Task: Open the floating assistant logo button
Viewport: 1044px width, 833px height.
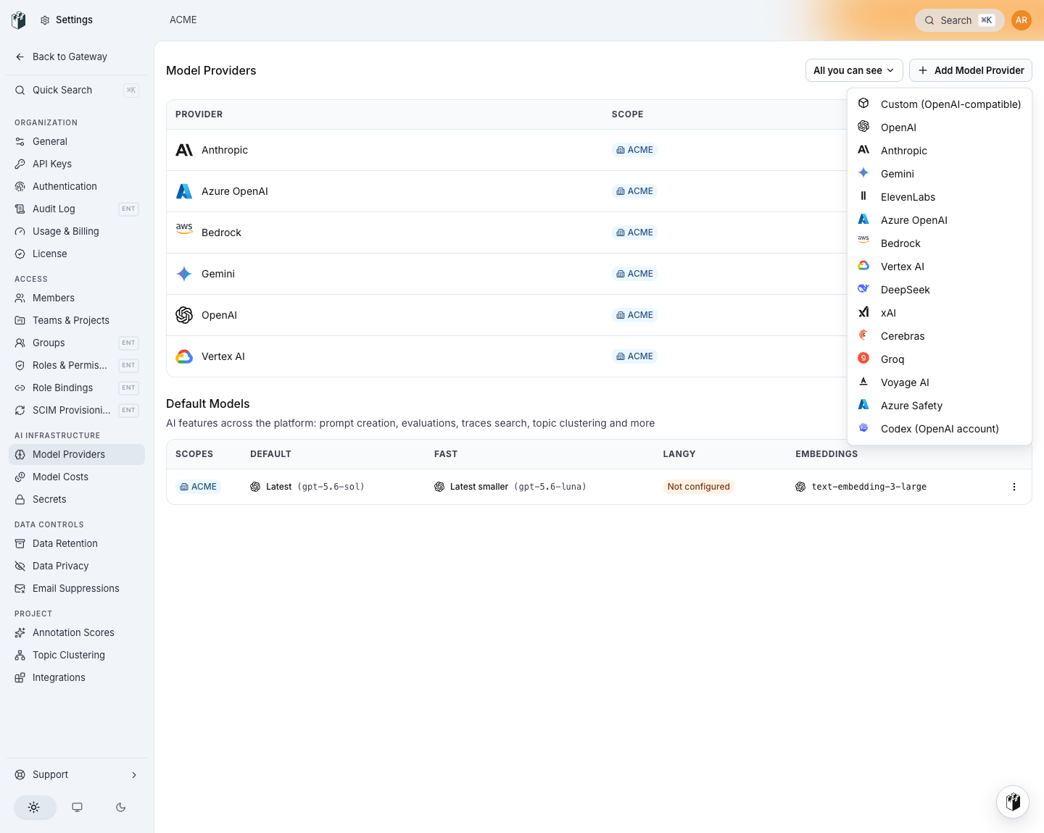Action: coord(1013,802)
